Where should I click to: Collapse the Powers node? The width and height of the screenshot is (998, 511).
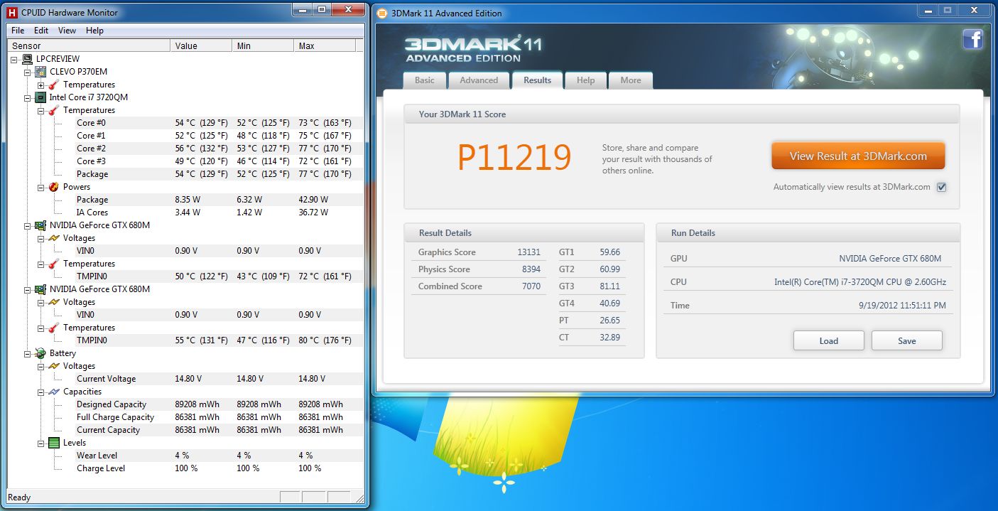click(x=41, y=187)
